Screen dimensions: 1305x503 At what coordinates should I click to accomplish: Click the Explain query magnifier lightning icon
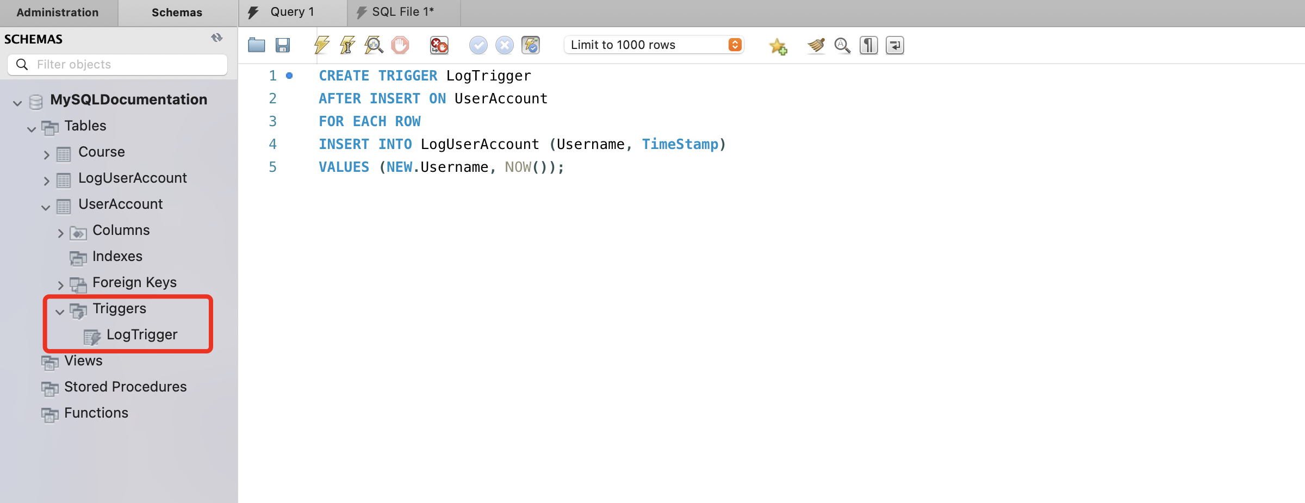coord(374,45)
